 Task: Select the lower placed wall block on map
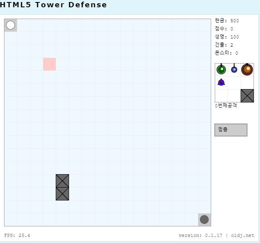pyautogui.click(x=62, y=194)
